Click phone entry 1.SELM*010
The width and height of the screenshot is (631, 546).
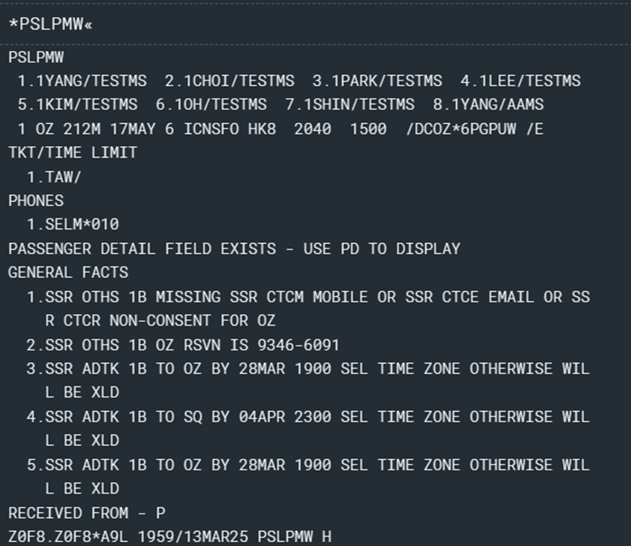(x=73, y=224)
